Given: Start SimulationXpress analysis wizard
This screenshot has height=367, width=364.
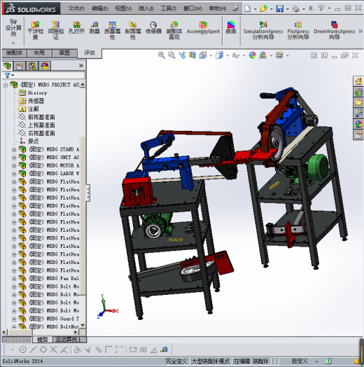Looking at the screenshot, I should 263,30.
